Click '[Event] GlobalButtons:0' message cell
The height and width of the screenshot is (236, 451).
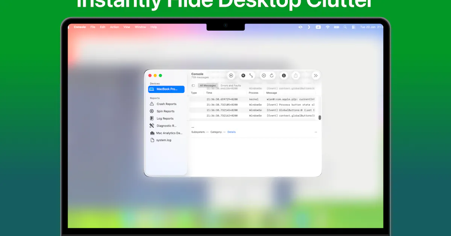291,110
